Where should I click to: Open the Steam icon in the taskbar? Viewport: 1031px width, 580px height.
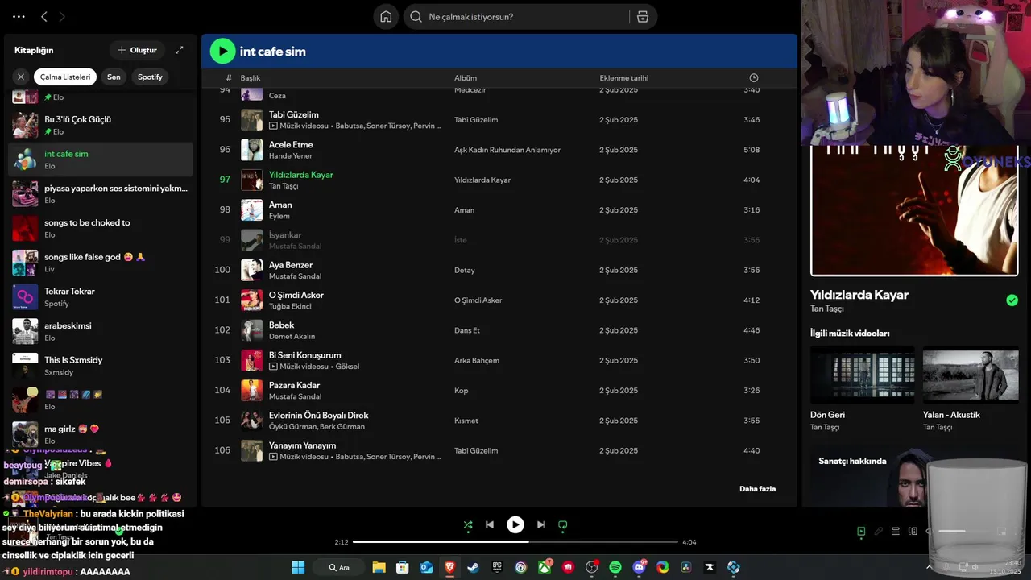click(x=473, y=567)
